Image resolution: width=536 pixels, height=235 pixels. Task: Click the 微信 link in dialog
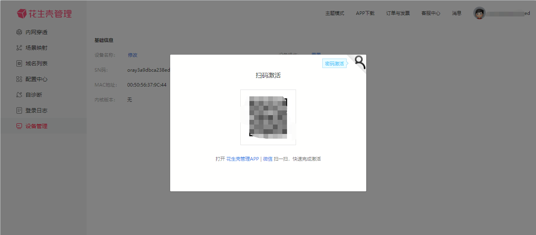[267, 159]
